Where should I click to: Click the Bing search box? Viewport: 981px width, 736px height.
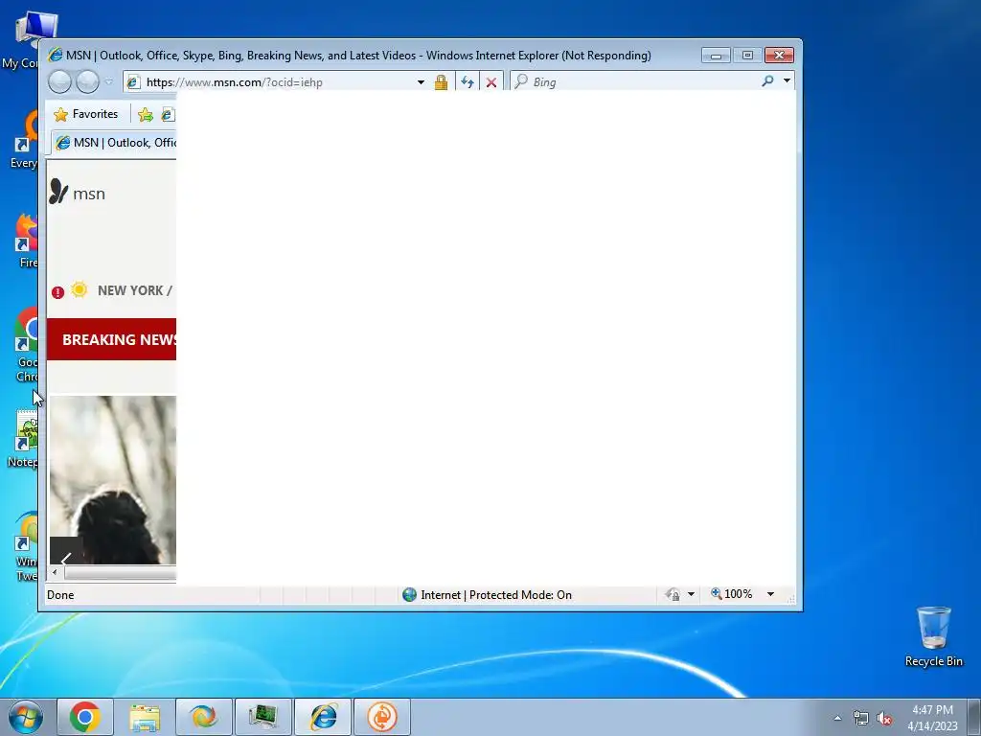[x=635, y=82]
